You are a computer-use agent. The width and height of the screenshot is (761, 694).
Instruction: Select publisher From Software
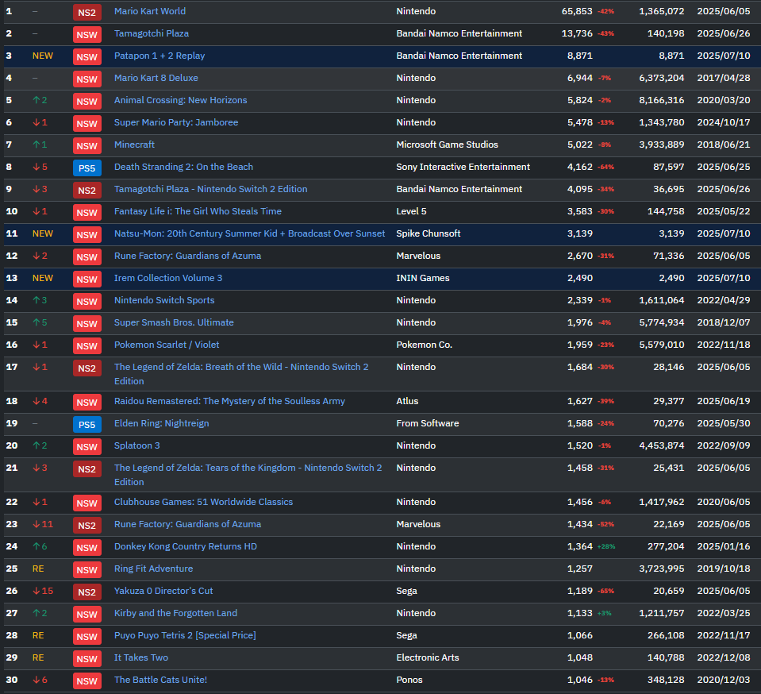[428, 423]
